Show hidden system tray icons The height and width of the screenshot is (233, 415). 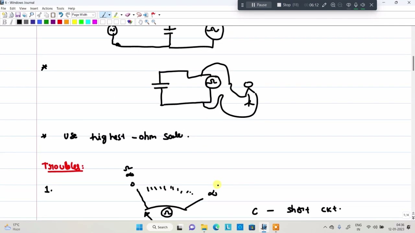click(x=325, y=227)
